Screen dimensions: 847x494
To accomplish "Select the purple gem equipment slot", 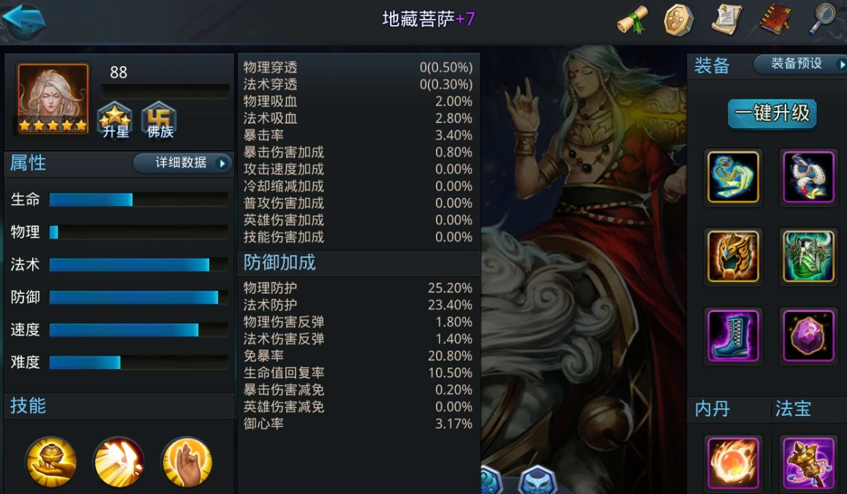I will (808, 335).
